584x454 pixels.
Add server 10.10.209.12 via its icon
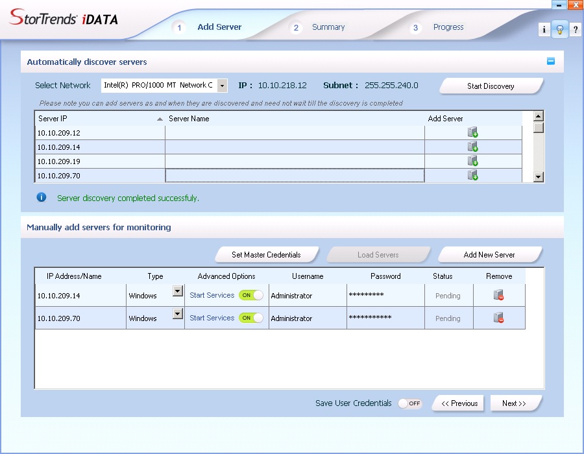point(472,133)
